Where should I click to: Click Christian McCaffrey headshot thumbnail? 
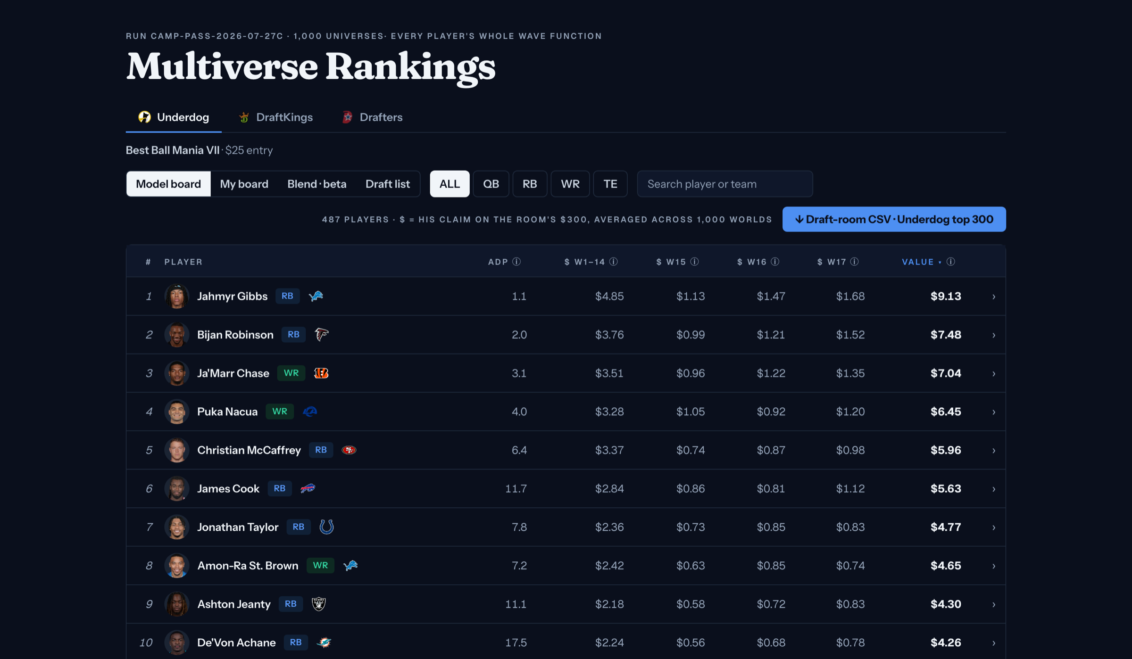177,450
